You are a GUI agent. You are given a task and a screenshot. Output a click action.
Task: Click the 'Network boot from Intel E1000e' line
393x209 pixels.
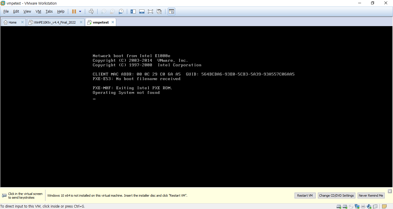pos(132,56)
